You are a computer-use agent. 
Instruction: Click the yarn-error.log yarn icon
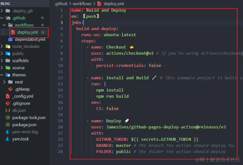[x=8, y=132]
